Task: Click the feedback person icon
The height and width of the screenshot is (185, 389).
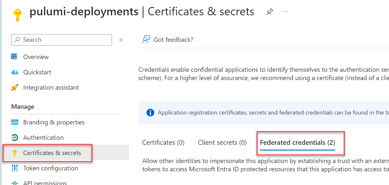Action: click(x=146, y=40)
